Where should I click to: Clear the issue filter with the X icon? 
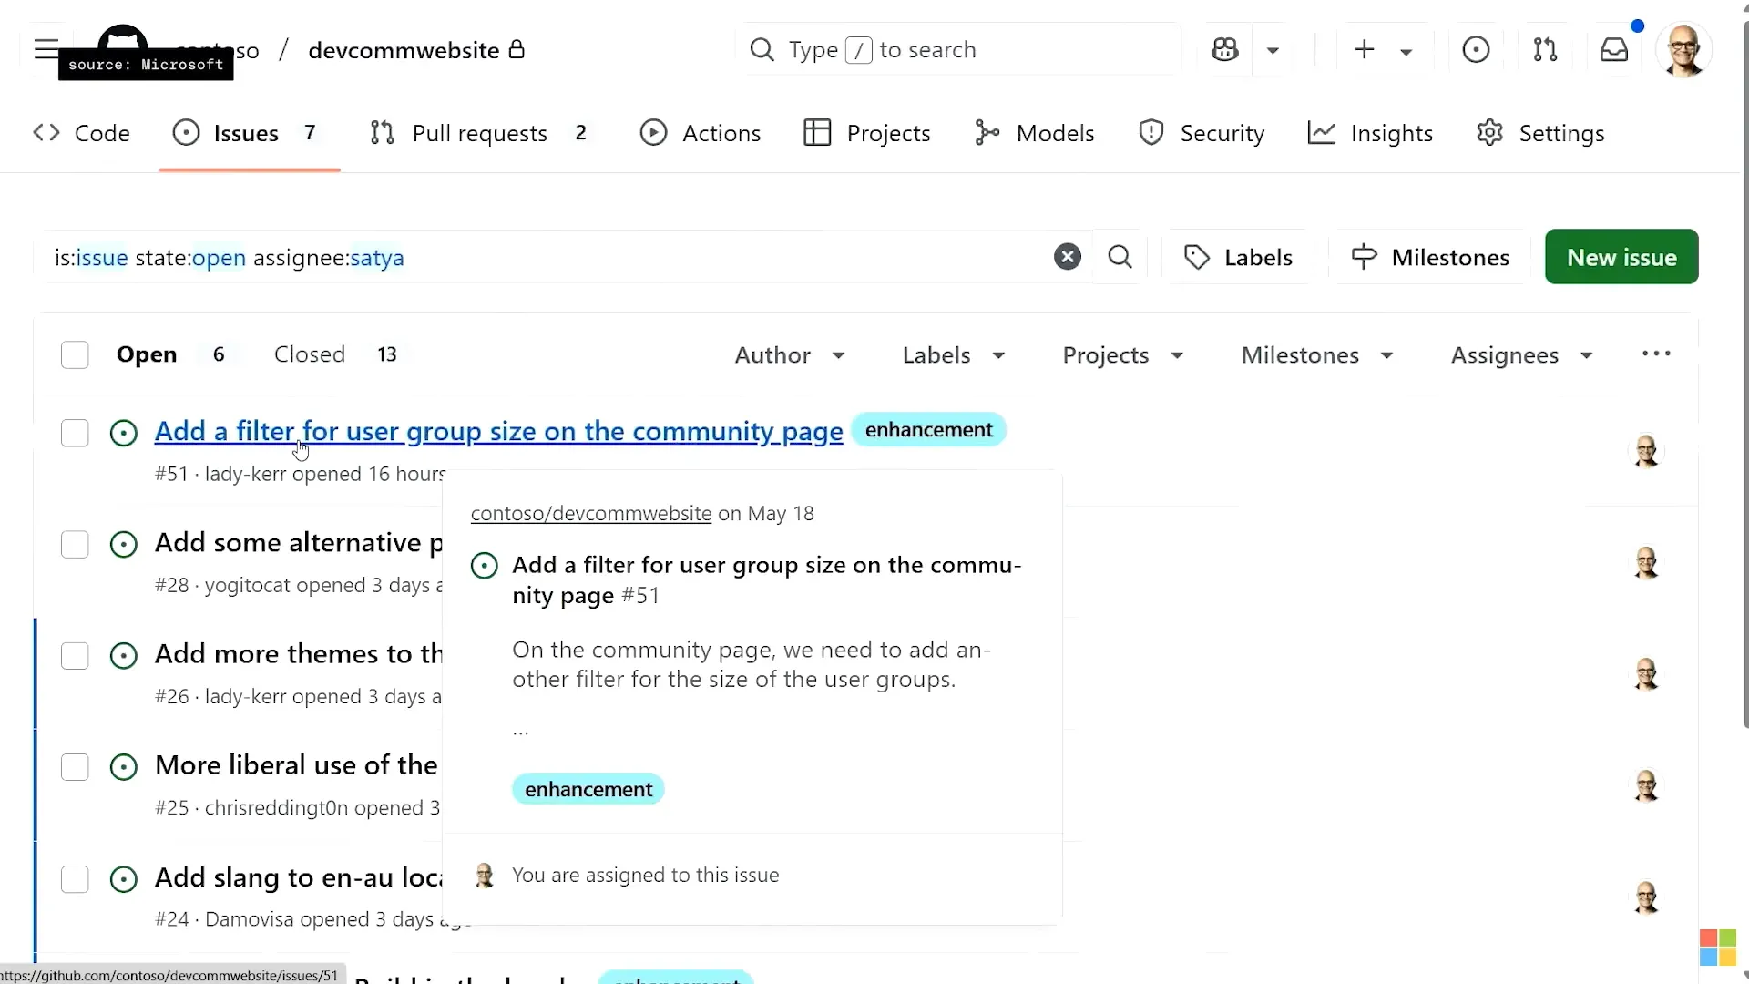click(1068, 257)
